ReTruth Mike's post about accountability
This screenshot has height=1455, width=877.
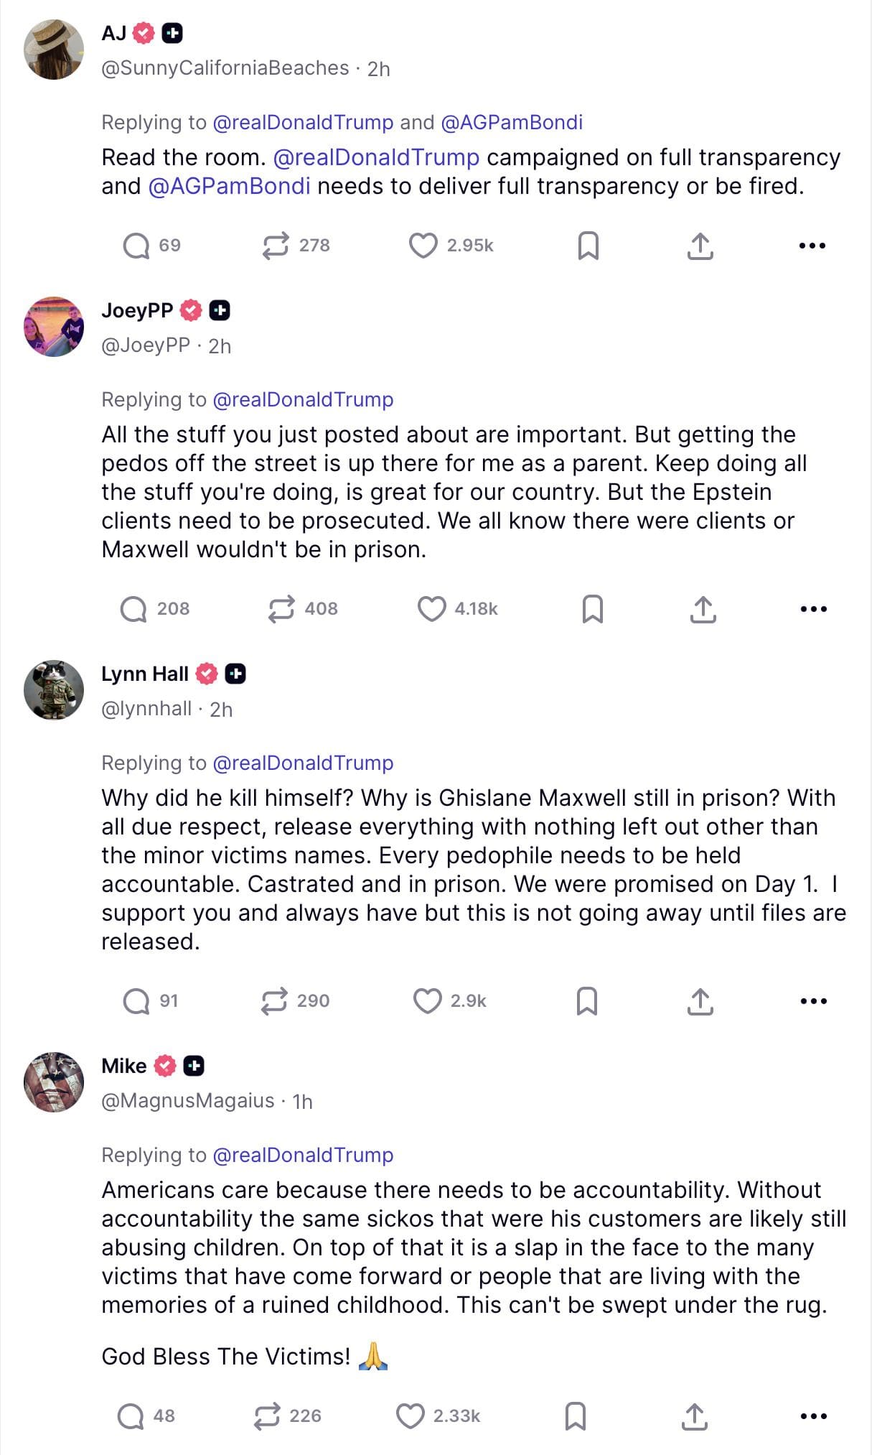click(x=267, y=1416)
